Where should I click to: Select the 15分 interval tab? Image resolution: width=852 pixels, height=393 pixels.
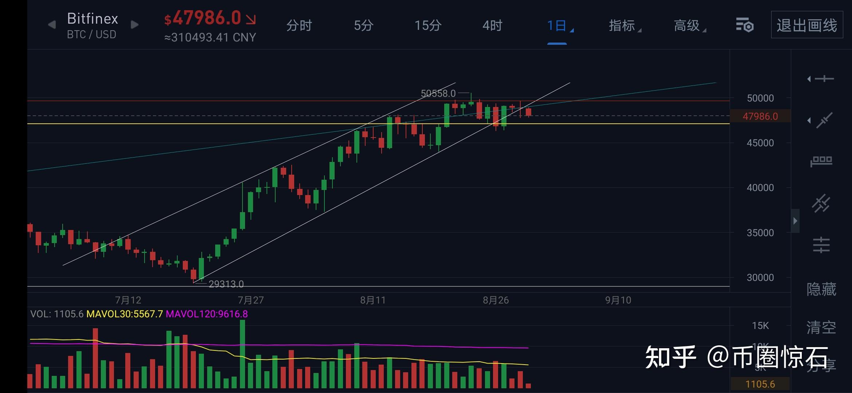[428, 25]
